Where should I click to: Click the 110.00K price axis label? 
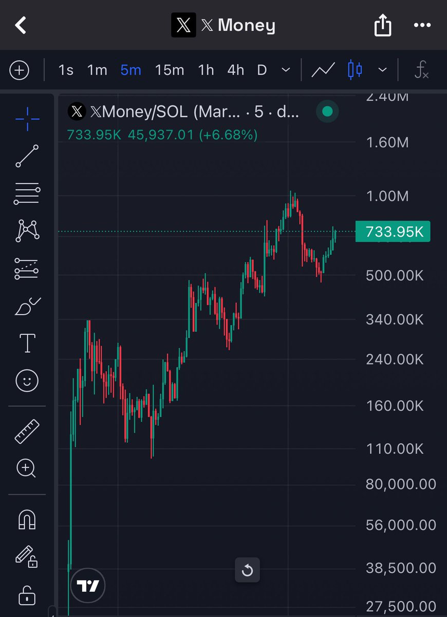pos(395,449)
